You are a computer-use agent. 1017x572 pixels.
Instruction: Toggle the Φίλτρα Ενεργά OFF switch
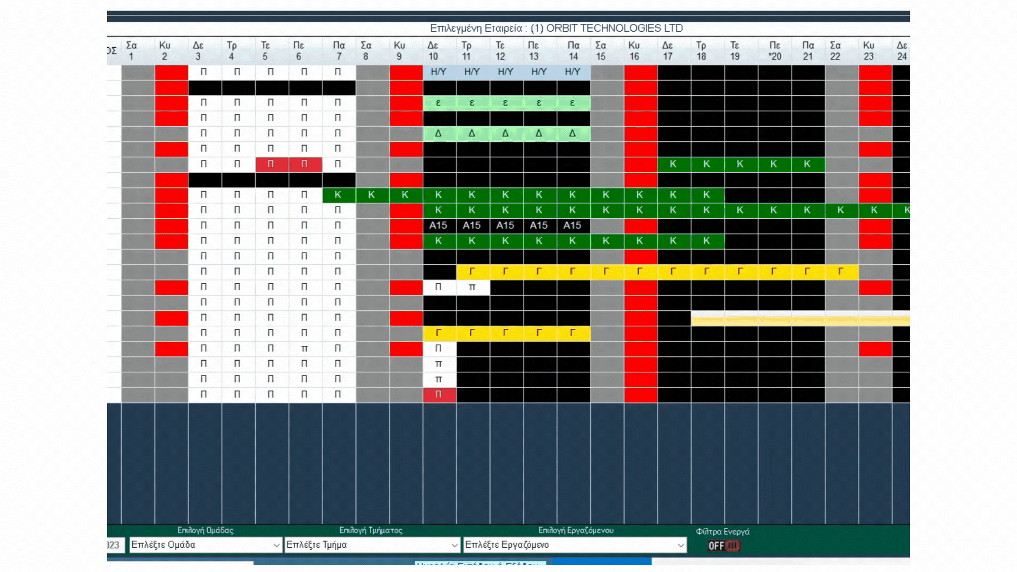coord(724,546)
